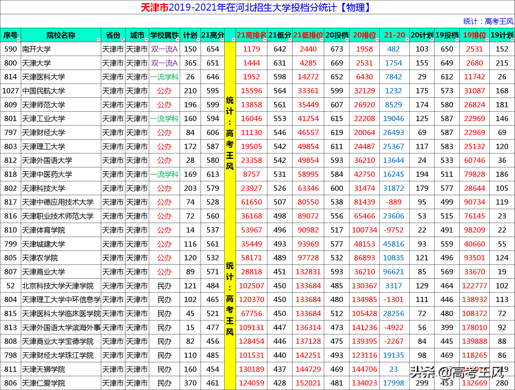Open the 城市 column filter dropdown

coord(147,40)
